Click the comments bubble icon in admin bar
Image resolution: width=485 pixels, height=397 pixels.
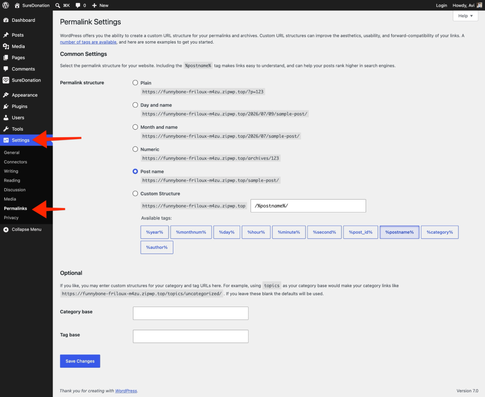click(78, 5)
